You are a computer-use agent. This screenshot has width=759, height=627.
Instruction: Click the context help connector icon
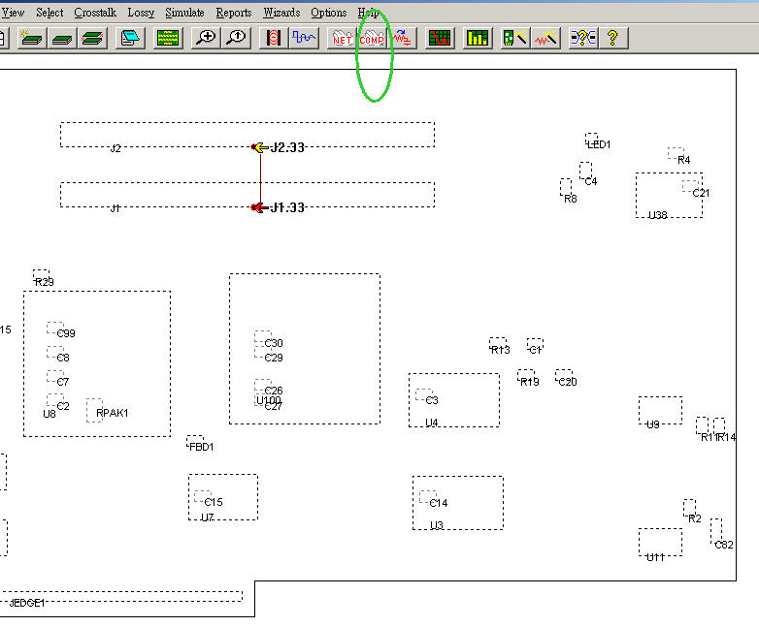tap(582, 38)
